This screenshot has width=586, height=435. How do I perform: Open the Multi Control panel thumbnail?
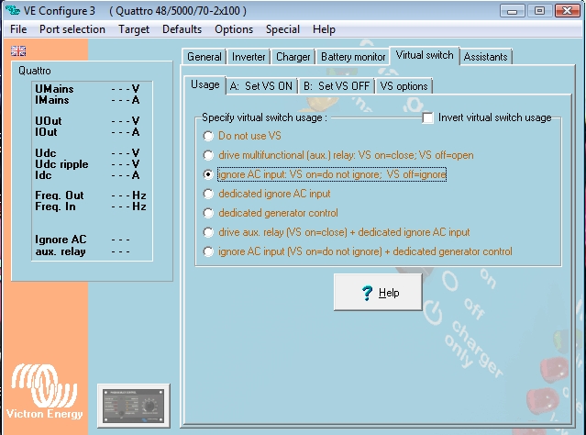tap(133, 406)
